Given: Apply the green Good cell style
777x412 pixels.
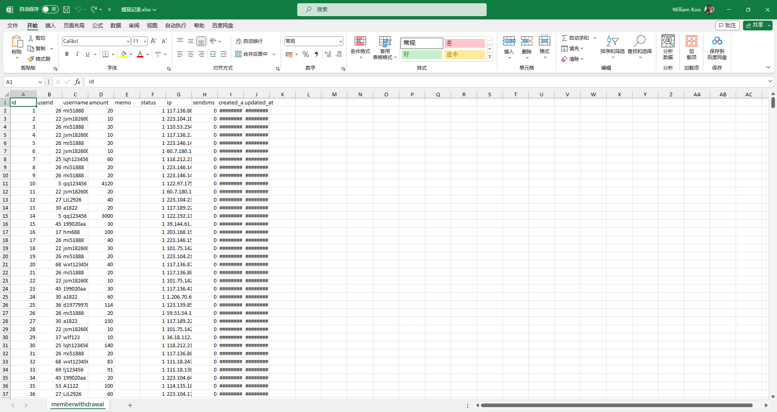Looking at the screenshot, I should tap(421, 55).
